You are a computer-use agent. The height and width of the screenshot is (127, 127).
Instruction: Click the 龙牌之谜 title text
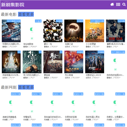click(x=69, y=44)
